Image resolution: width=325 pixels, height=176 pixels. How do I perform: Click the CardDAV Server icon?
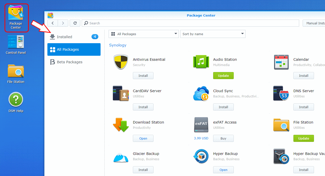click(121, 93)
